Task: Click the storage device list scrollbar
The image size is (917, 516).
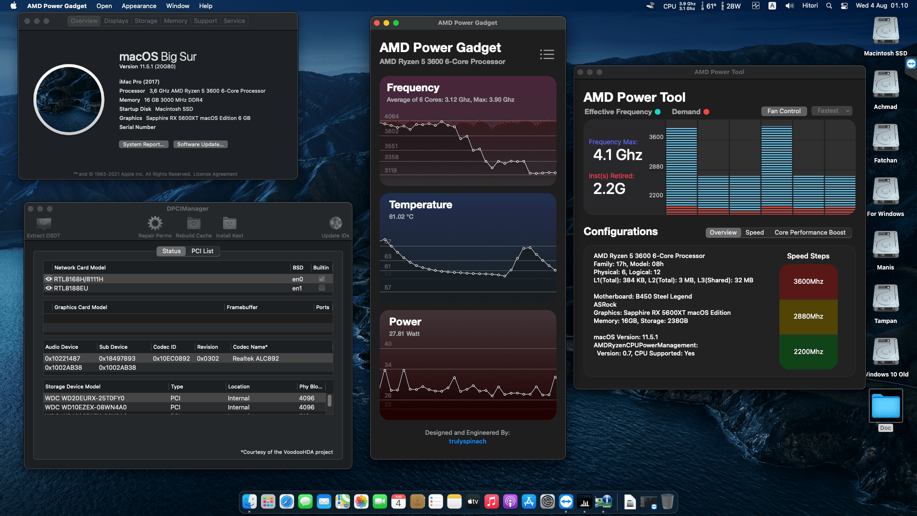Action: pos(330,400)
